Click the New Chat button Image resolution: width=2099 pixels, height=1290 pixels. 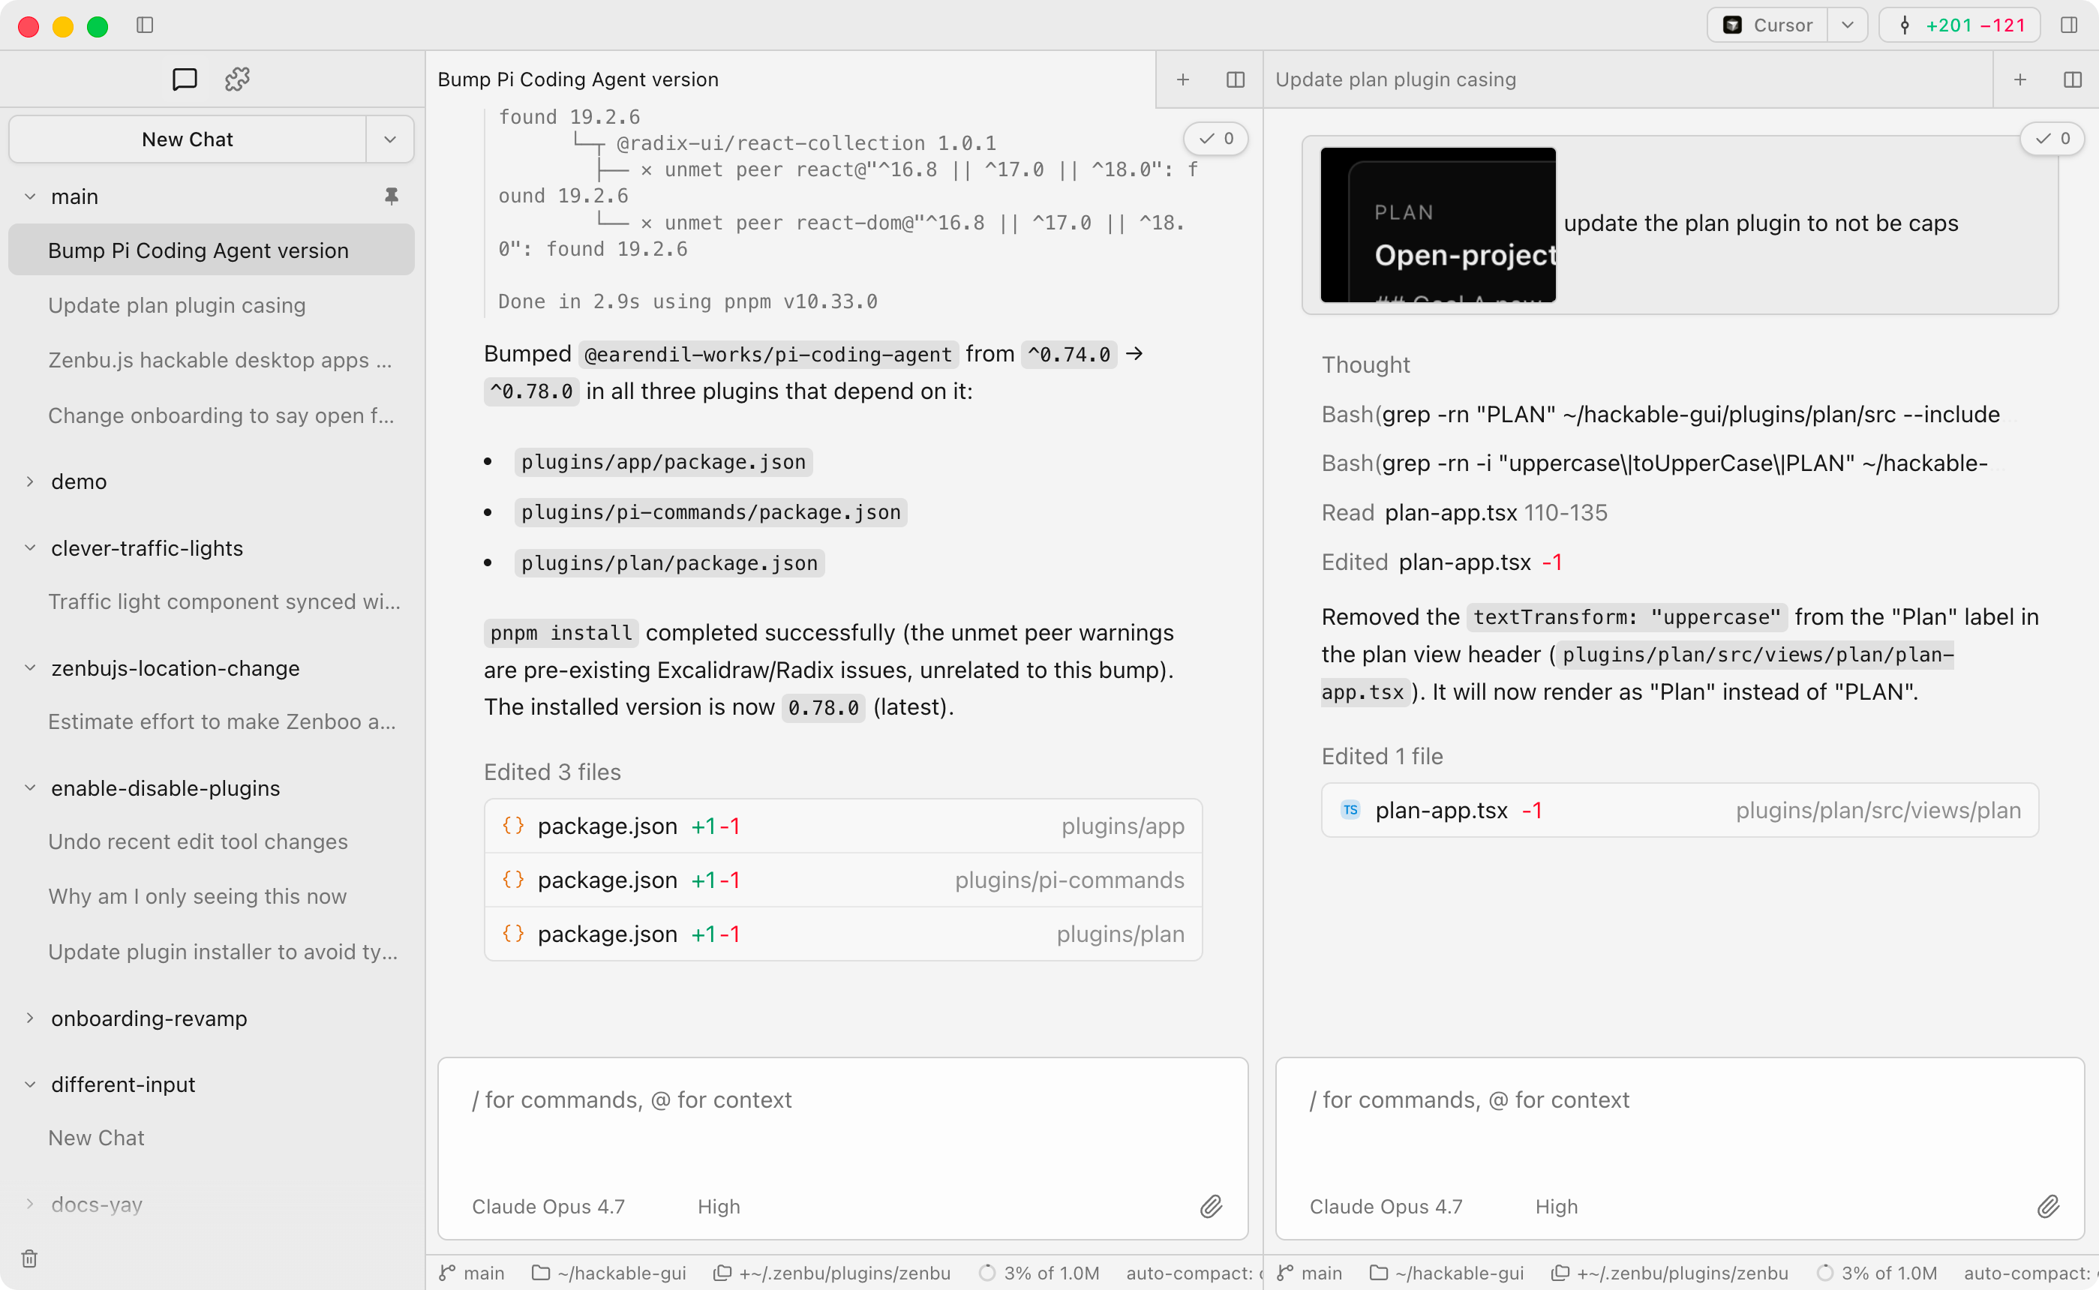point(188,139)
